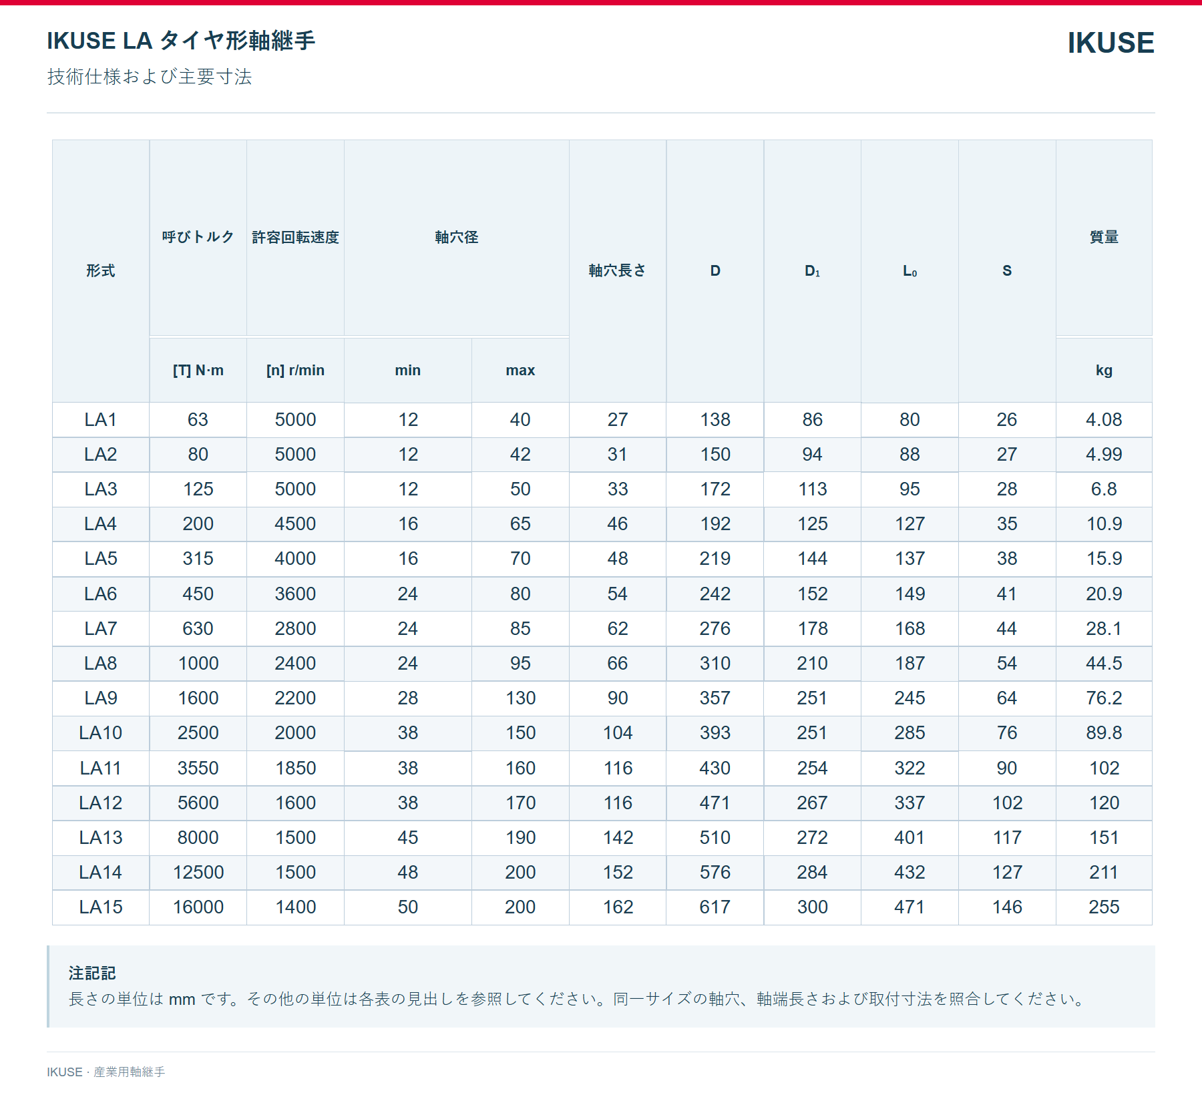This screenshot has width=1202, height=1103.
Task: Select the LA12 row label
Action: (101, 803)
